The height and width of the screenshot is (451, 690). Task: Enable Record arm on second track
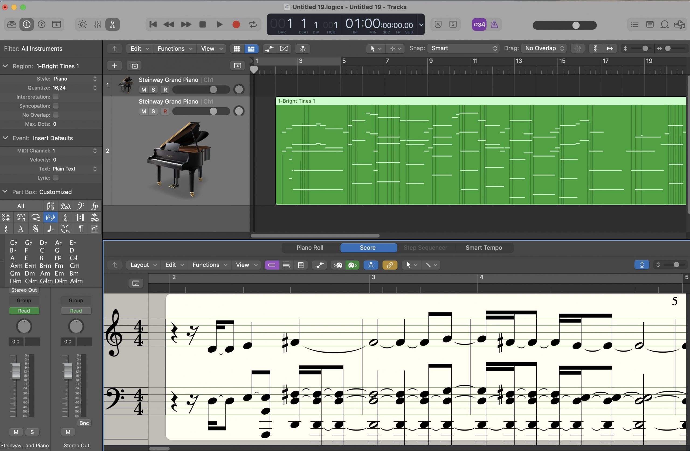(x=165, y=111)
